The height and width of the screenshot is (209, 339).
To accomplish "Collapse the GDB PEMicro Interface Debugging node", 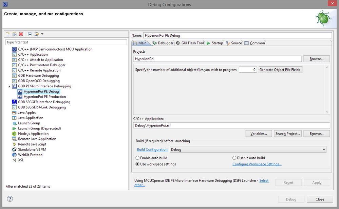I will [x=9, y=86].
